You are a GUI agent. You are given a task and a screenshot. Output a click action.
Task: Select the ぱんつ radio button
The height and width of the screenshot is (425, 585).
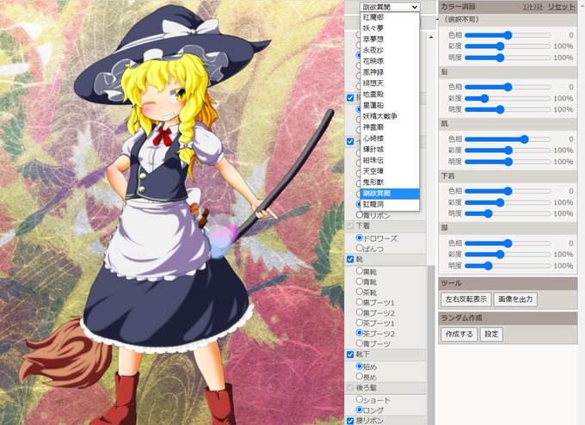click(360, 248)
